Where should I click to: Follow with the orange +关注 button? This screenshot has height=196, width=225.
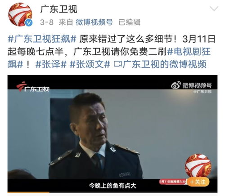click(198, 182)
